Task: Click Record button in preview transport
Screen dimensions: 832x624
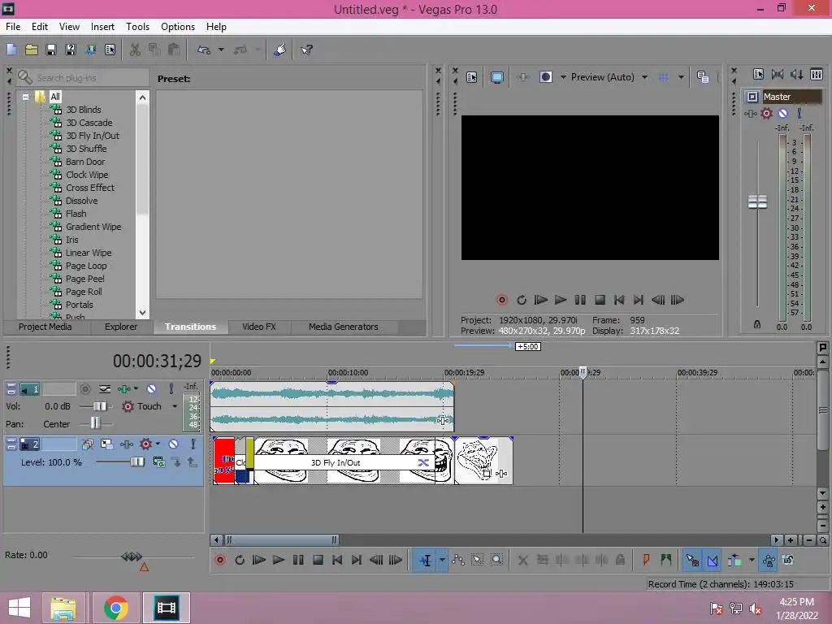Action: click(x=502, y=300)
